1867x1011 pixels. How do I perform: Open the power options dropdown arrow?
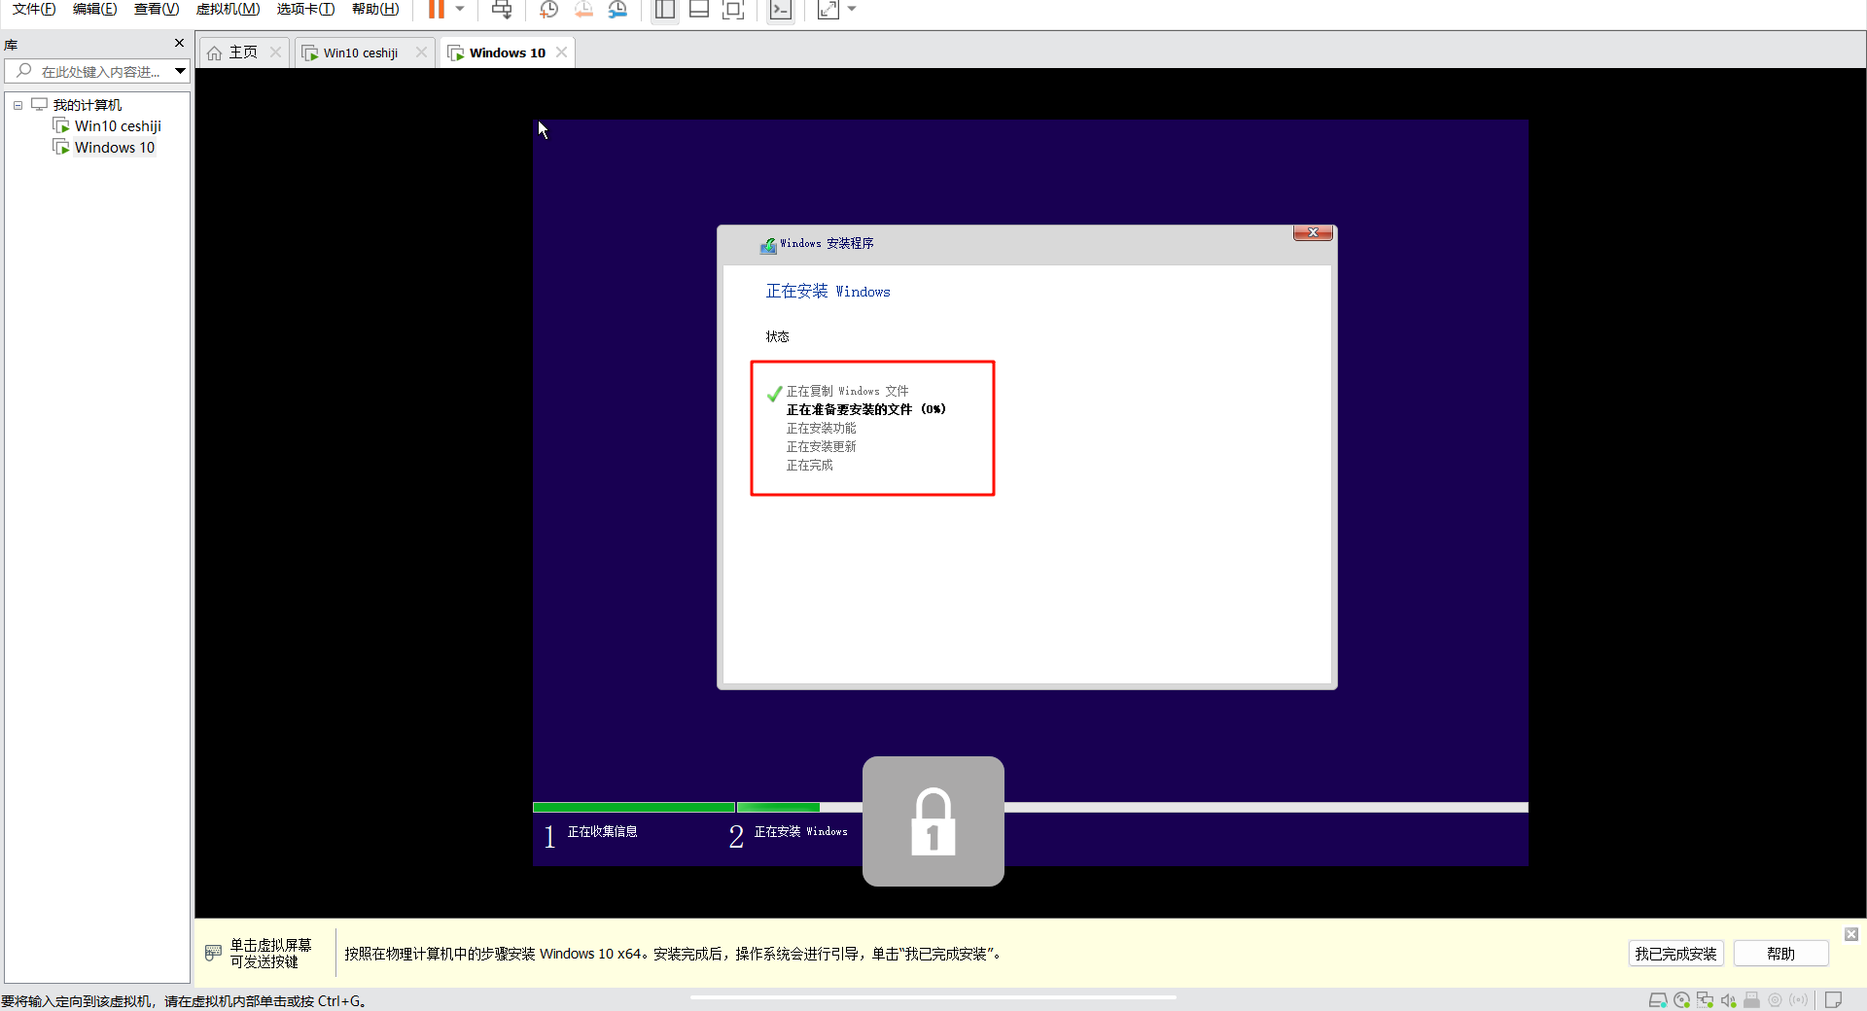[460, 10]
